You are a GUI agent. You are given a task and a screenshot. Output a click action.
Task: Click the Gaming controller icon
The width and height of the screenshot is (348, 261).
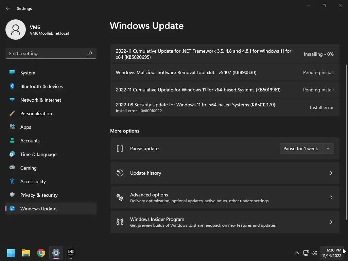point(12,168)
